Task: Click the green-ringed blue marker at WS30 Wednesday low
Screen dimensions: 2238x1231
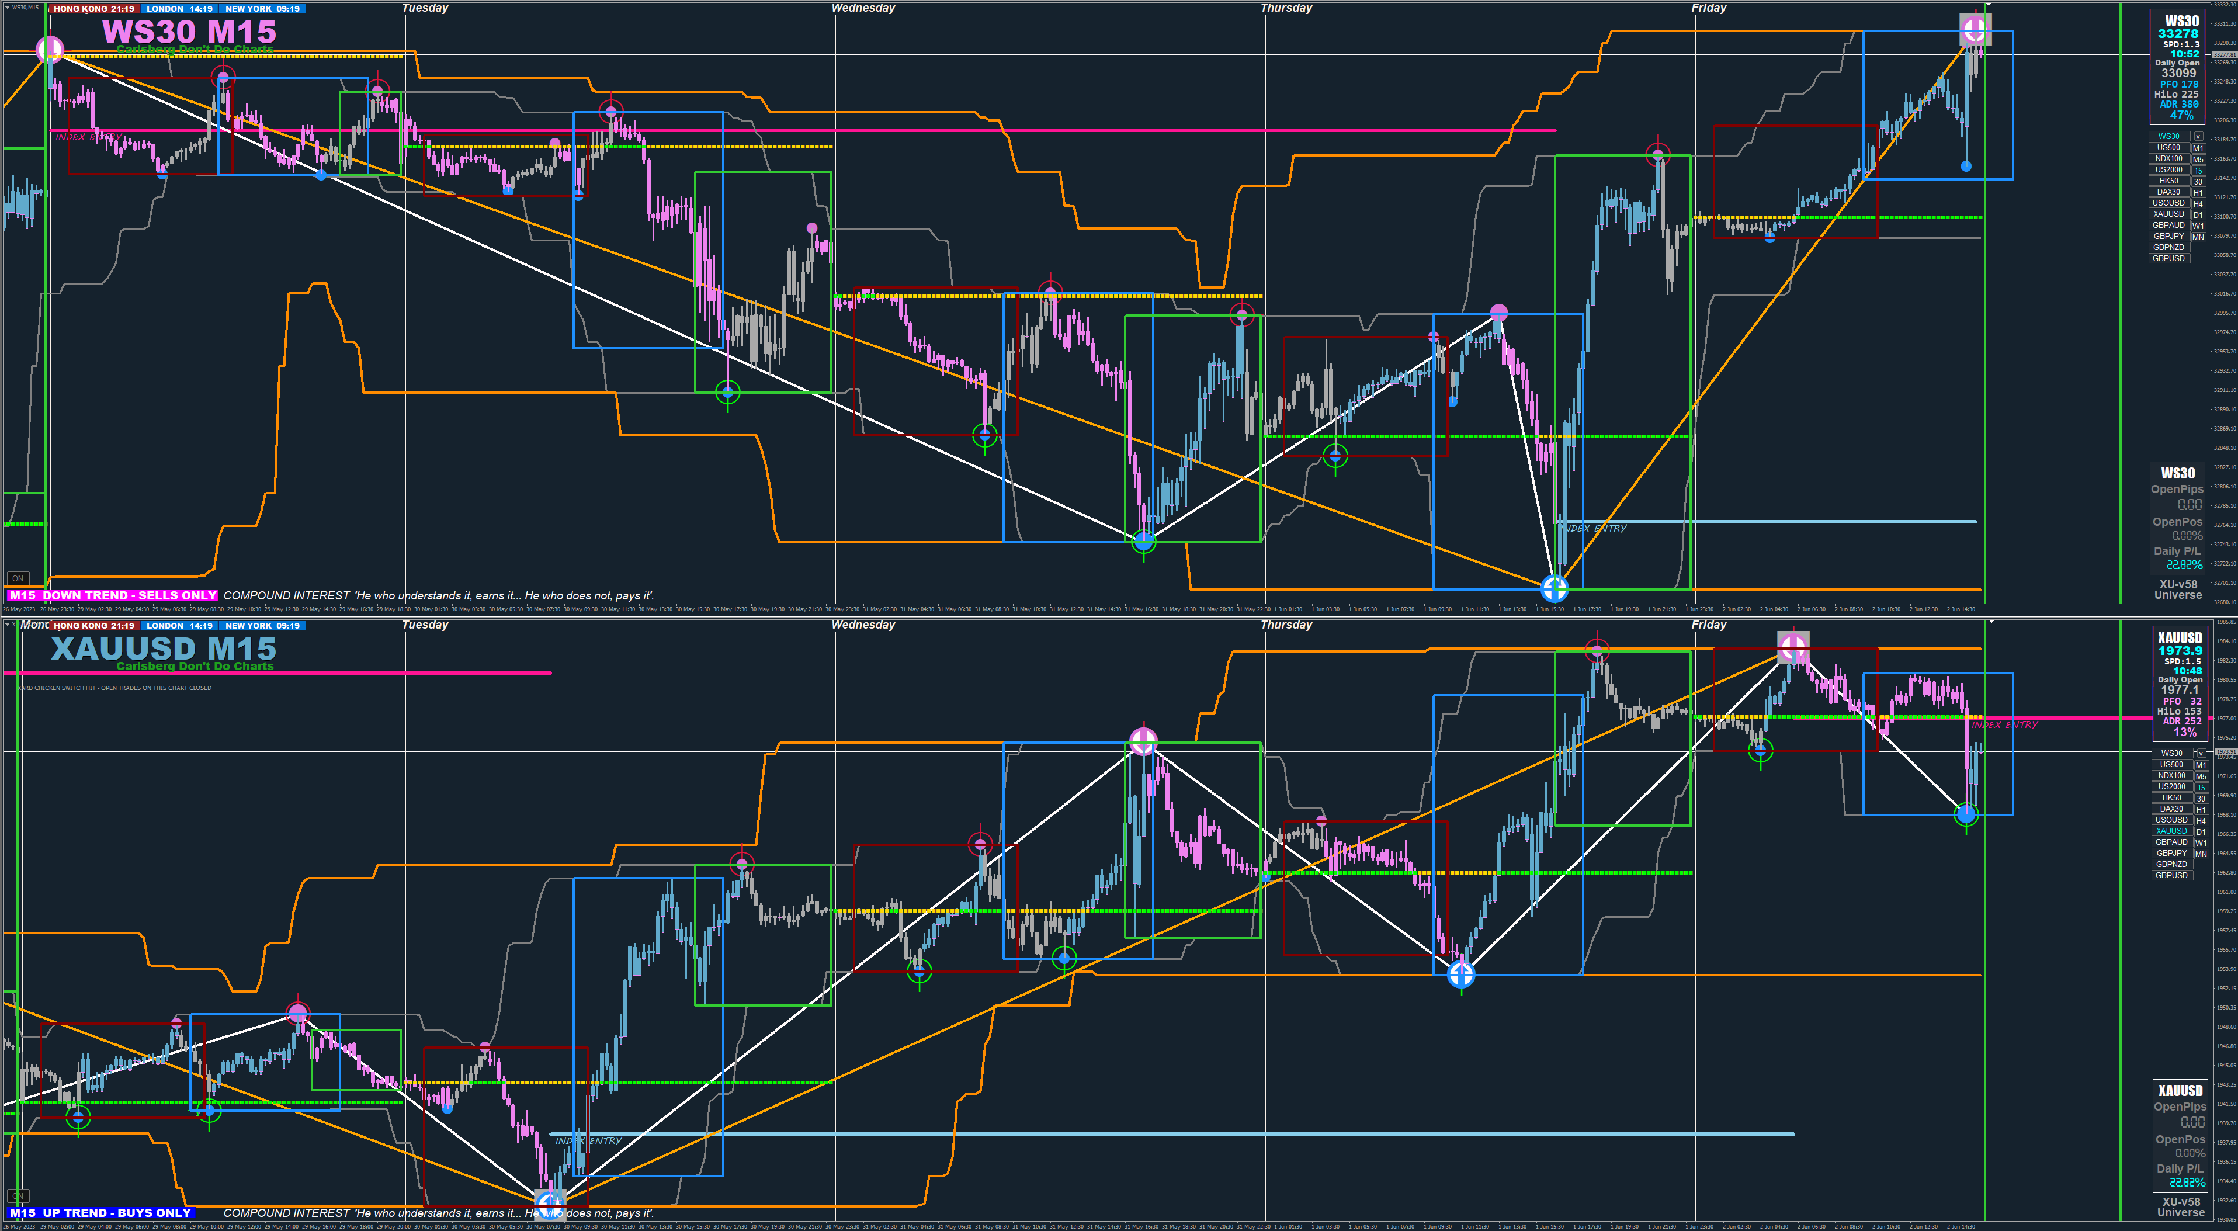Action: (1144, 541)
